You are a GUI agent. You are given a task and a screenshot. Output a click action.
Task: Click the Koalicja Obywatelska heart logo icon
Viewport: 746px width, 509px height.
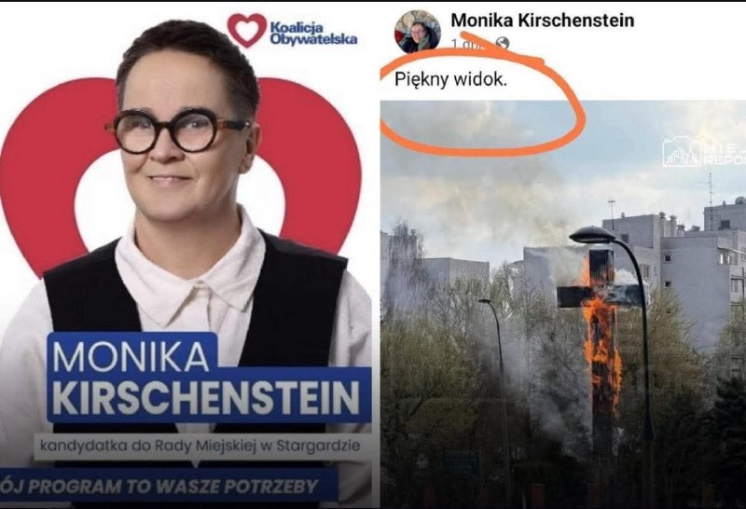(x=246, y=30)
